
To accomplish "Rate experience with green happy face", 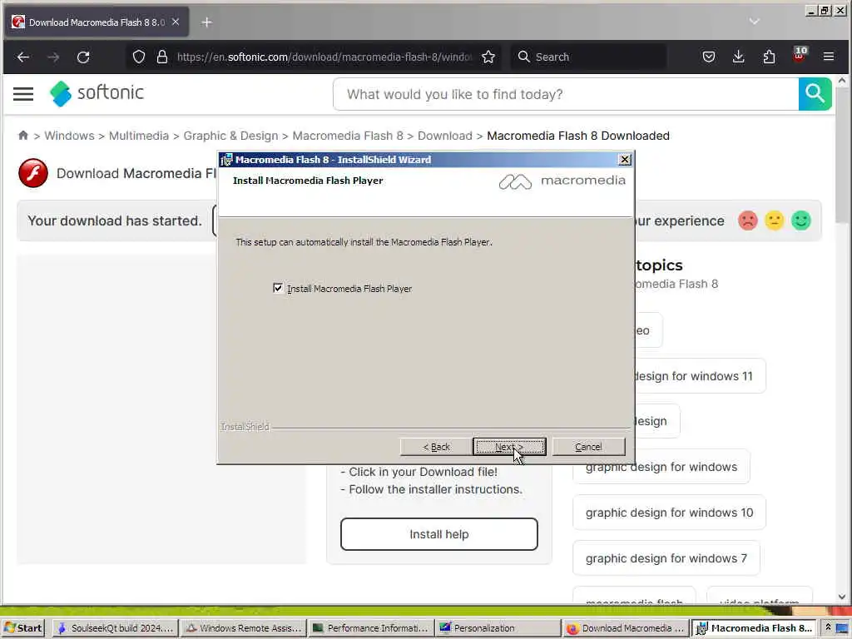I will coord(801,220).
